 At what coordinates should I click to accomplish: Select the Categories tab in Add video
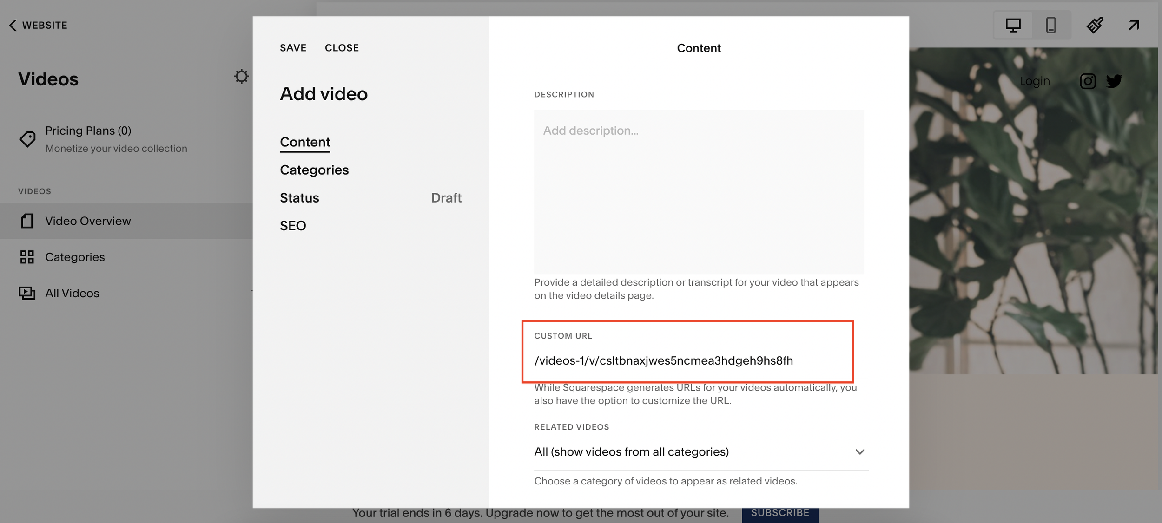(314, 170)
